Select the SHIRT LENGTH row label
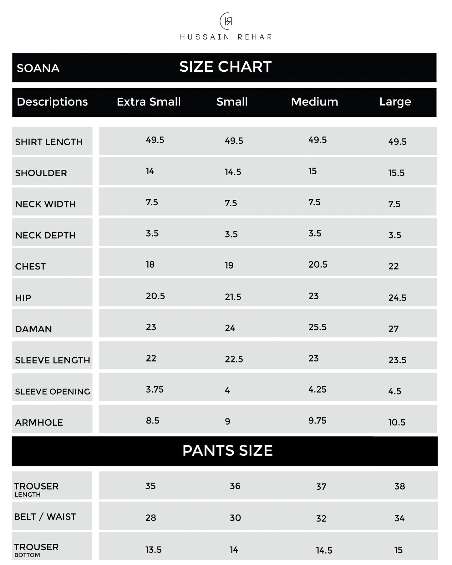This screenshot has height=565, width=452. point(49,142)
